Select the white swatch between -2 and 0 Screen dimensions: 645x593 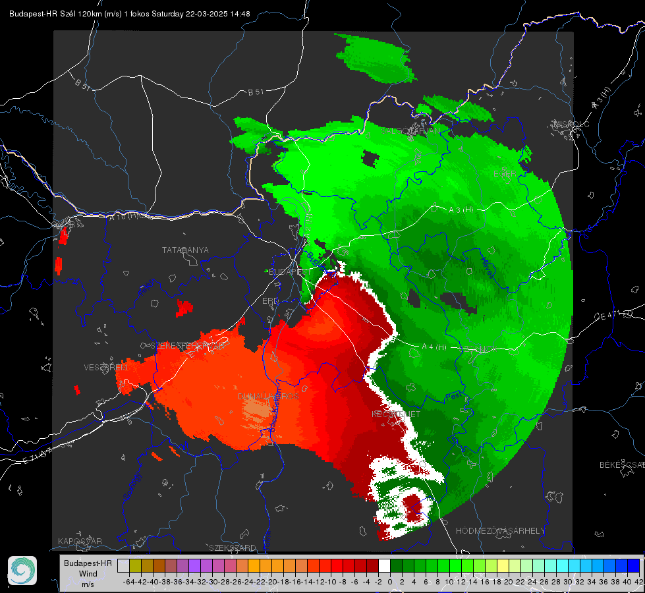click(384, 565)
